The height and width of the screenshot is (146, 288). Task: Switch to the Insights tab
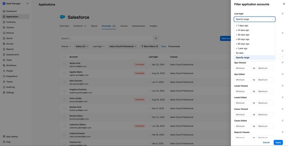pos(153,26)
